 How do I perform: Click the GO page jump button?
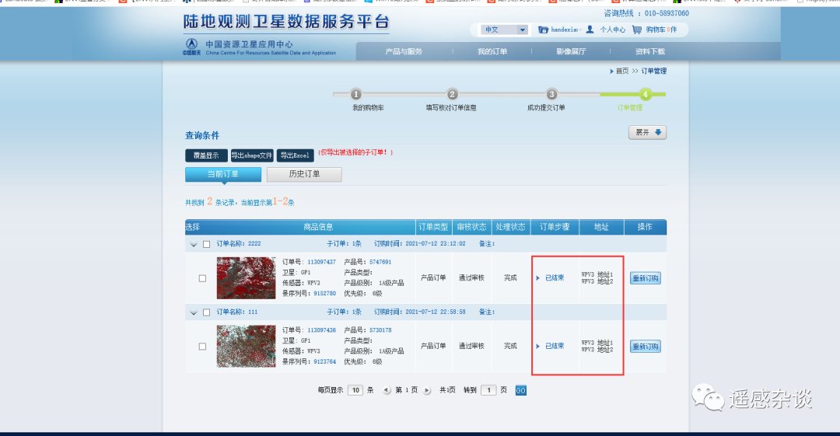click(x=520, y=390)
